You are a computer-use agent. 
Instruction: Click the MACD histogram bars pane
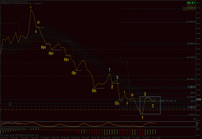[x=98, y=132]
